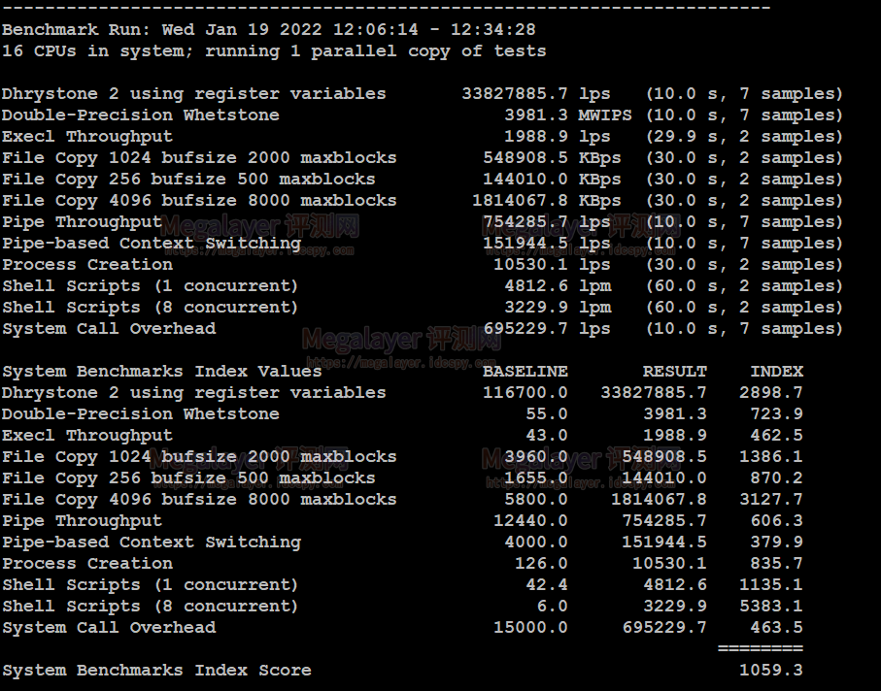Select Shell Scripts (1 concurrent) baseline 42.4
The image size is (881, 691).
pyautogui.click(x=547, y=584)
